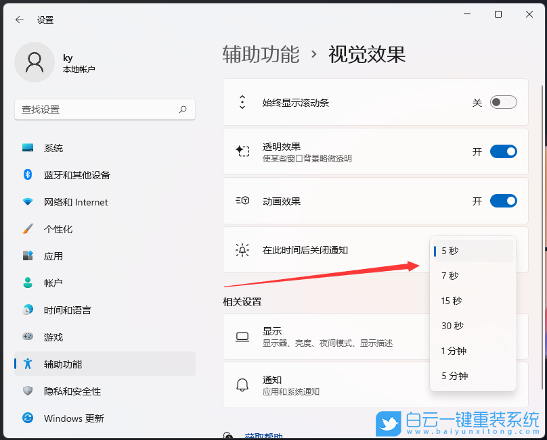Click the 网络和 Internet globe icon
This screenshot has width=547, height=440.
click(28, 201)
